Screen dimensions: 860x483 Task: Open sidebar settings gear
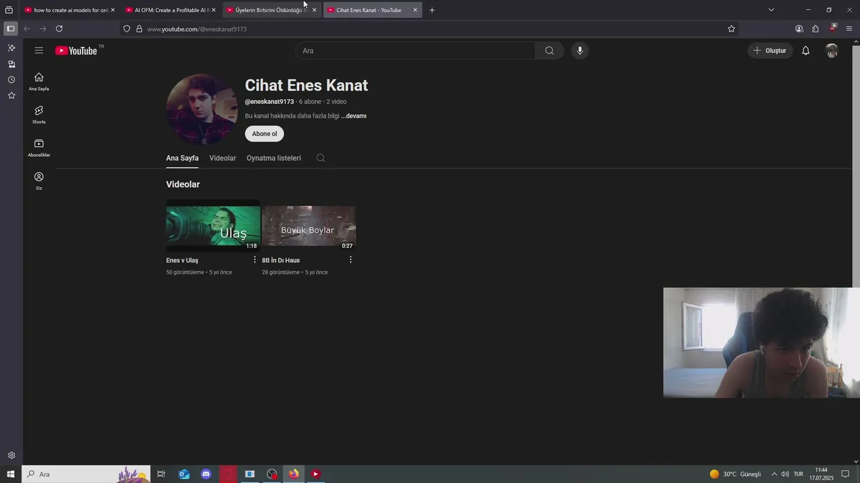pos(11,455)
